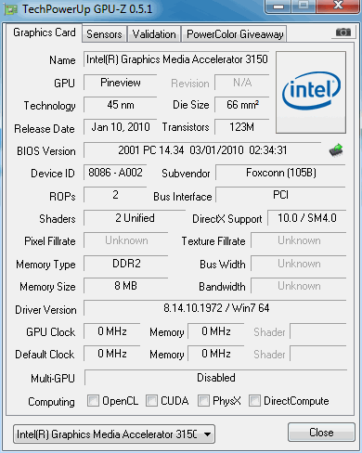
Task: Click the Device ID value 8086 - A002
Action: point(115,173)
